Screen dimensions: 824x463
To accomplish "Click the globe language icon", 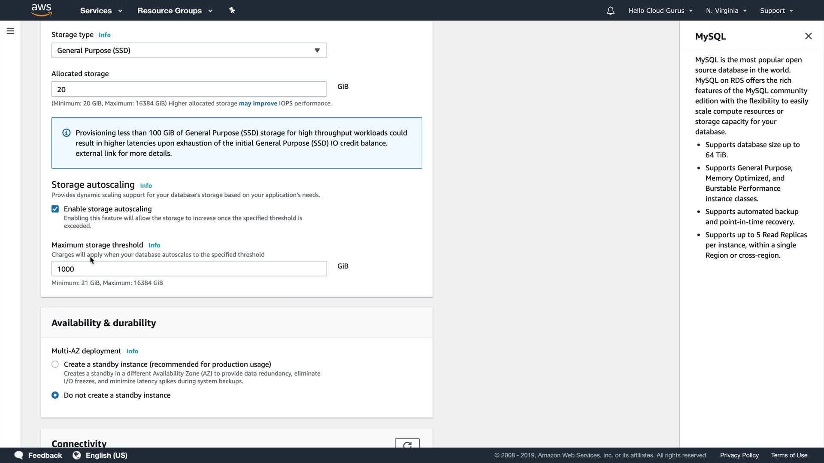I will pyautogui.click(x=77, y=455).
